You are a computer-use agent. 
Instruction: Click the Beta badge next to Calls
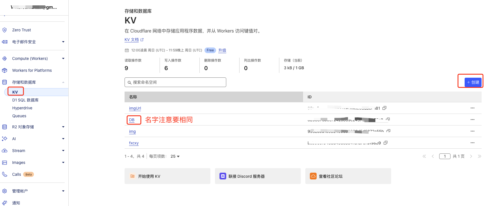point(29,174)
